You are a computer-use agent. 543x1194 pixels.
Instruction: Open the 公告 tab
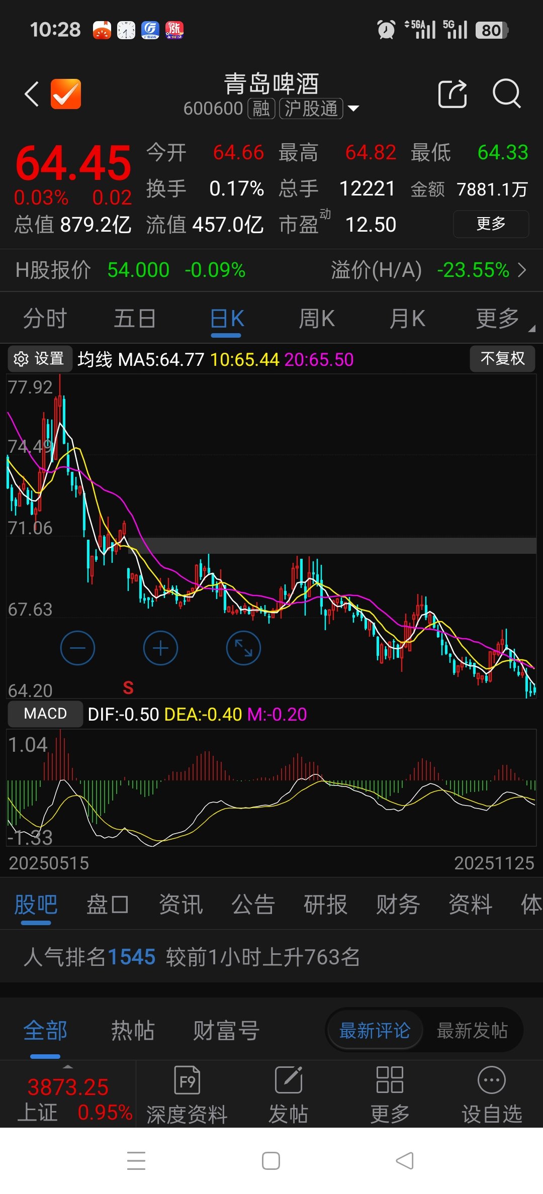click(253, 905)
